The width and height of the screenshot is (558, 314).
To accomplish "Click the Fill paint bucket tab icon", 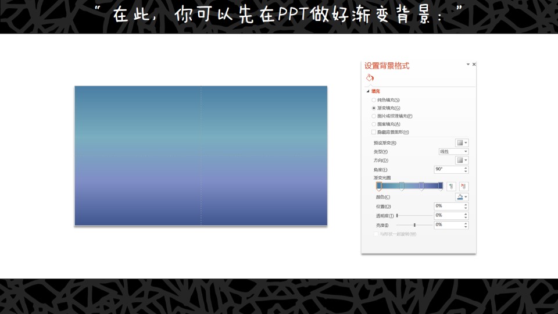I will click(x=370, y=78).
